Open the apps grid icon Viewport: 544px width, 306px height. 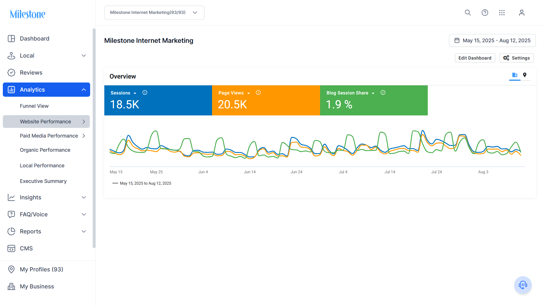[x=502, y=13]
